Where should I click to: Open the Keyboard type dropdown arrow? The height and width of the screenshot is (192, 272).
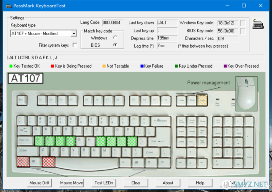(74, 34)
